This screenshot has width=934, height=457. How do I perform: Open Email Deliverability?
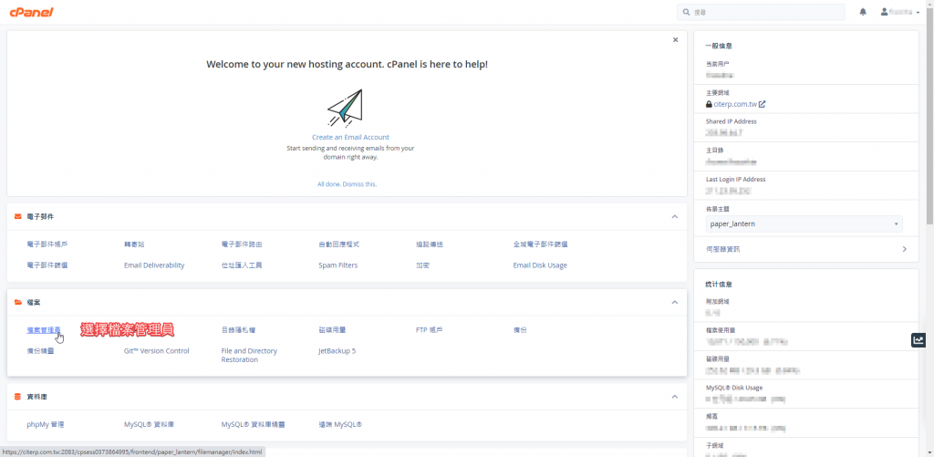[154, 265]
